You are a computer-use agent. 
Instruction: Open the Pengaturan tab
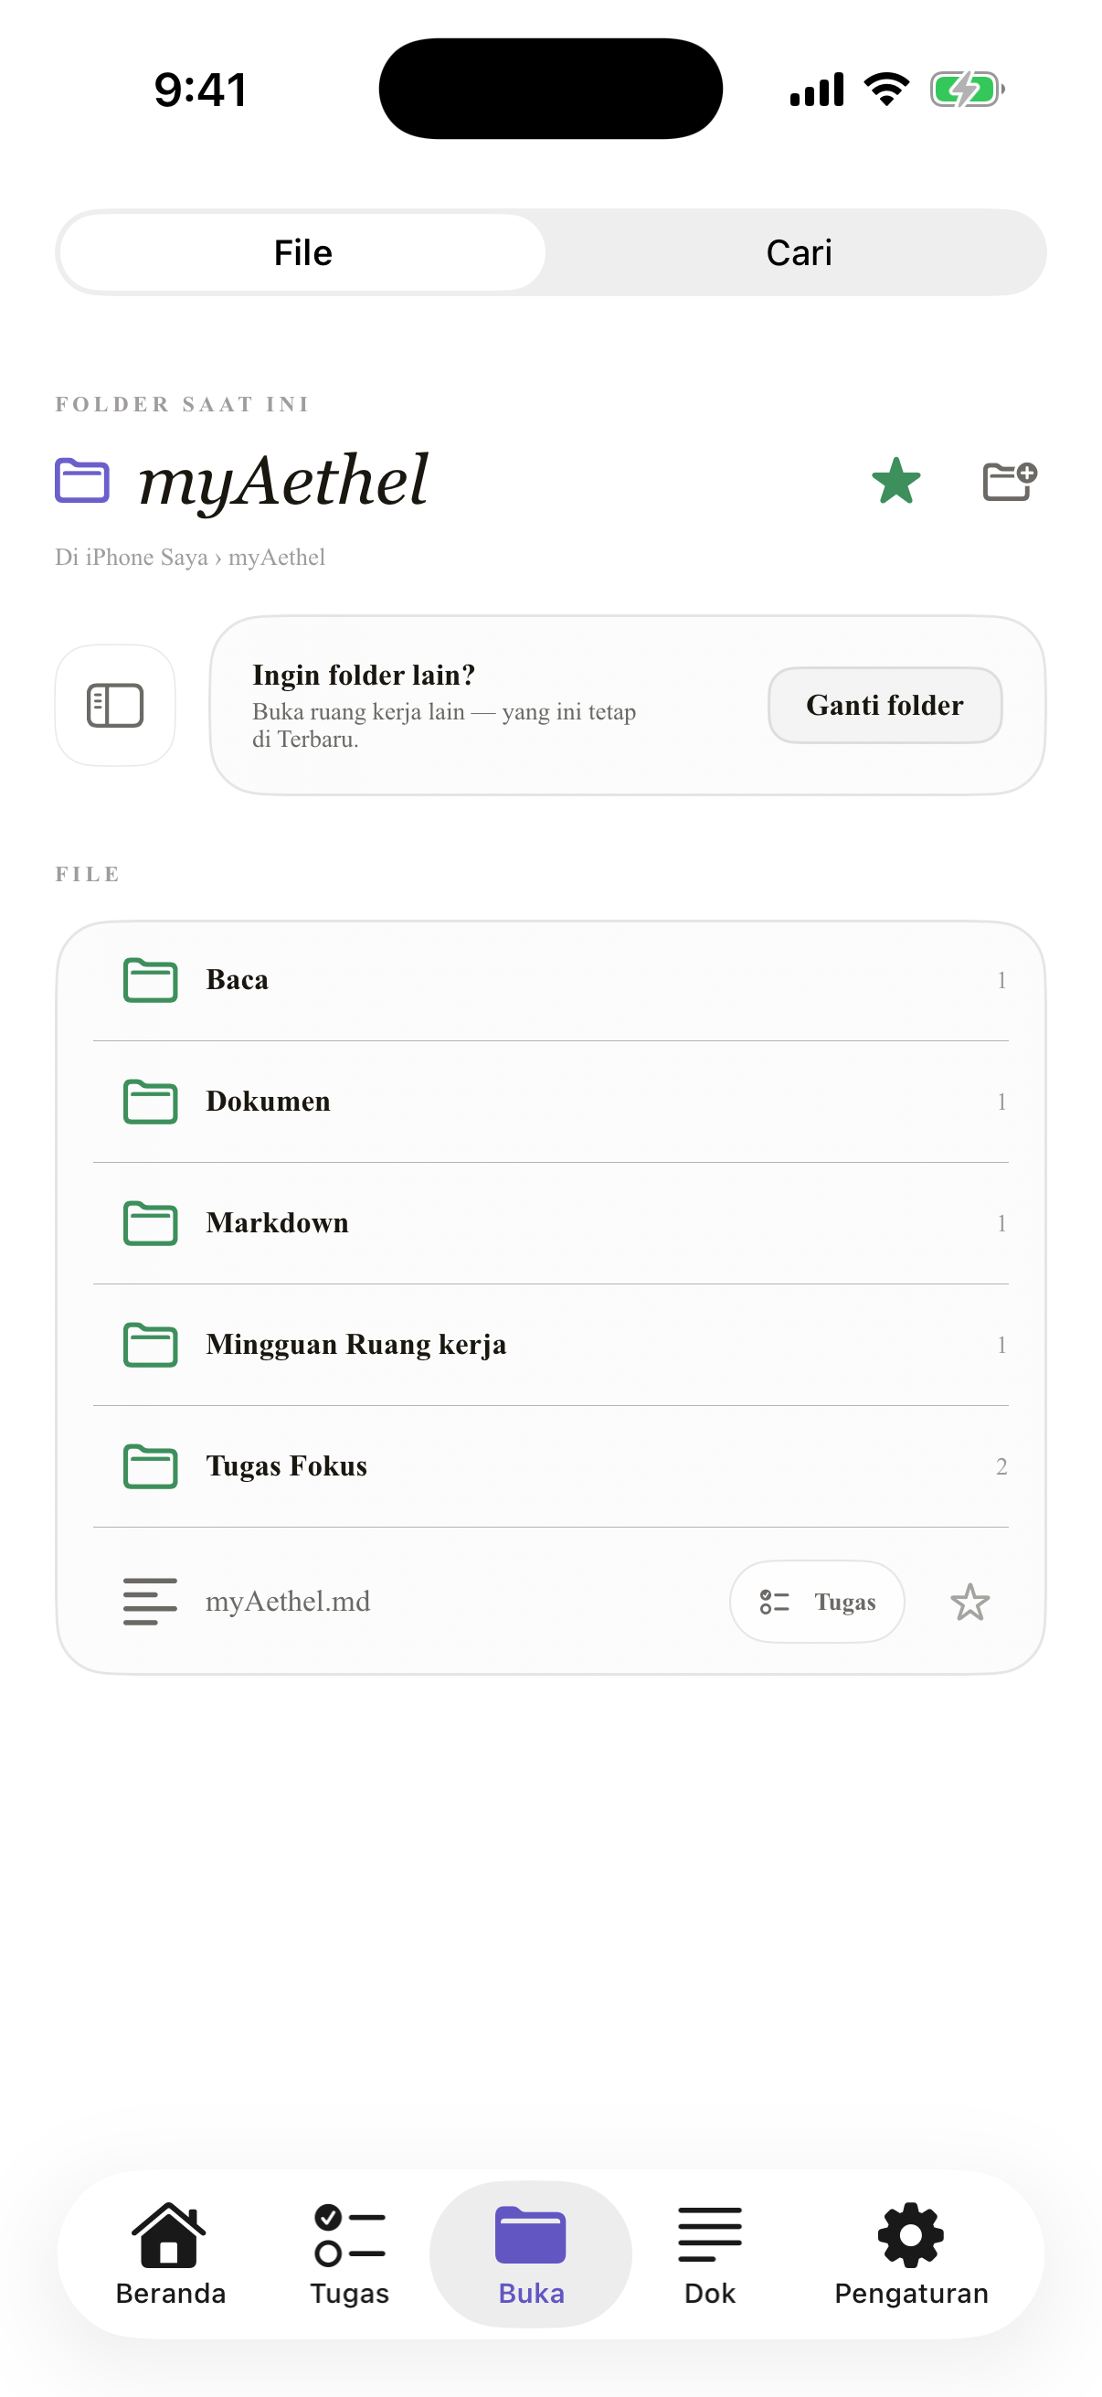click(910, 2253)
